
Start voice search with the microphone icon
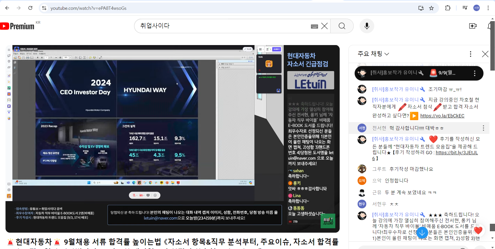tap(367, 26)
